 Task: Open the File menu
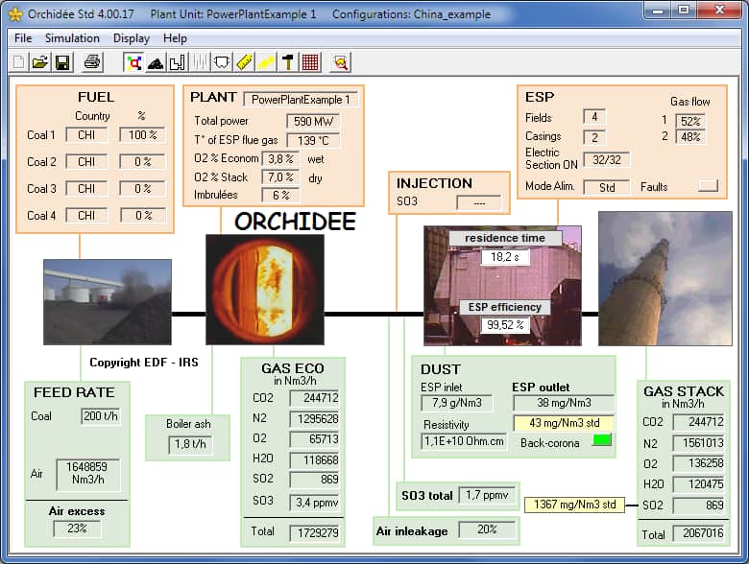click(x=23, y=38)
